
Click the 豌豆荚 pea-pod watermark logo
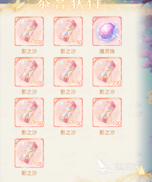coord(105,165)
